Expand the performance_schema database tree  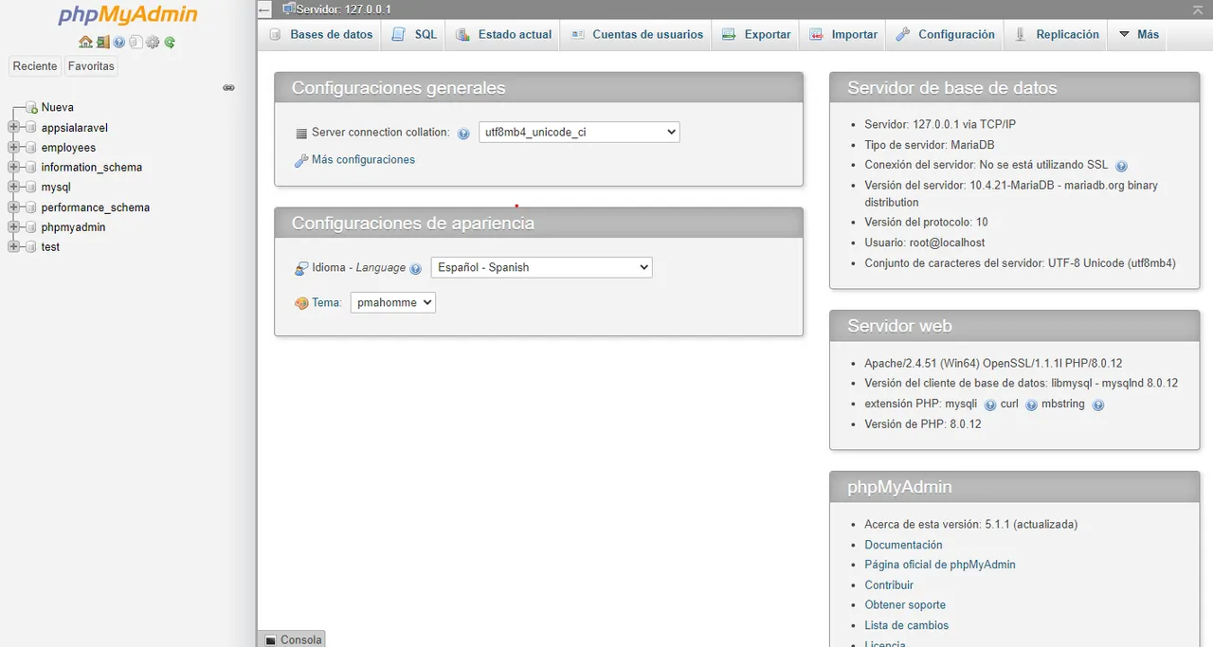[x=13, y=207]
